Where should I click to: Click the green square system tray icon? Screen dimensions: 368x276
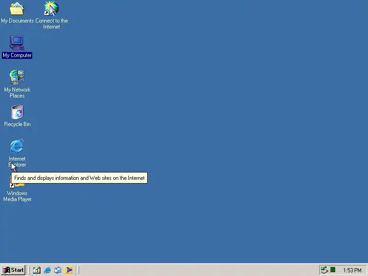[x=333, y=270]
